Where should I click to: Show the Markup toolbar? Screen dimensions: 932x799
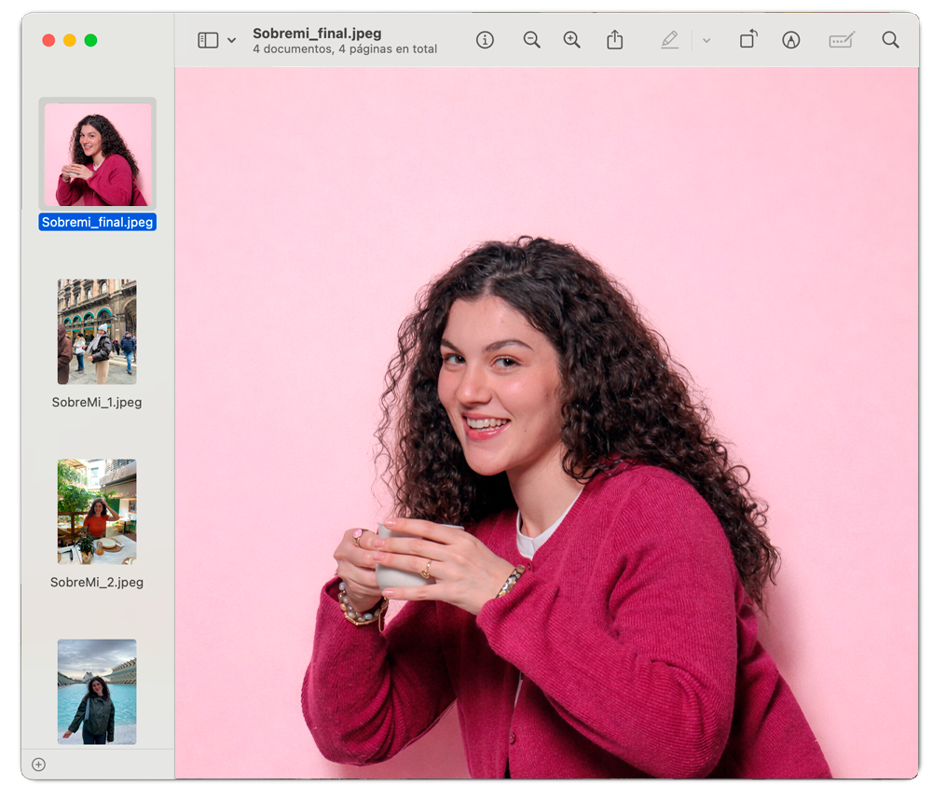pos(791,40)
